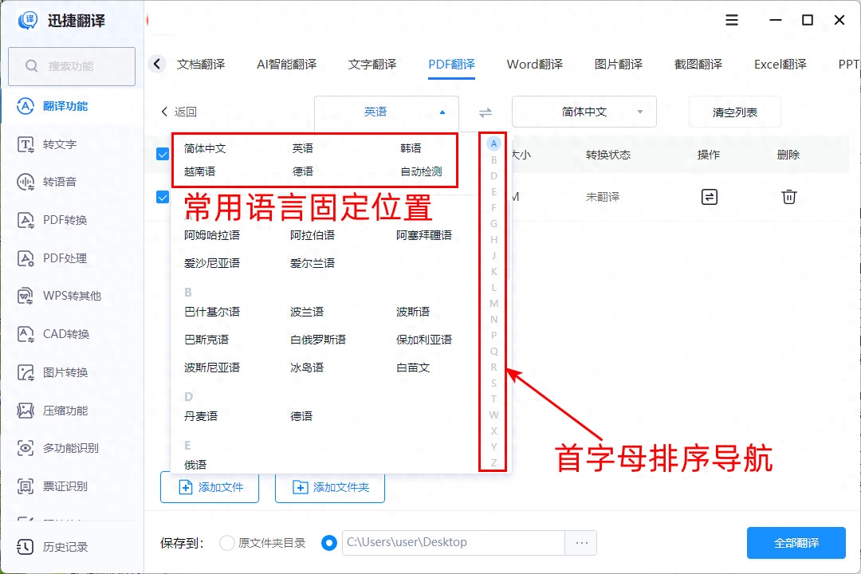Click the browse folder ellipsis button
This screenshot has width=861, height=574.
point(581,543)
